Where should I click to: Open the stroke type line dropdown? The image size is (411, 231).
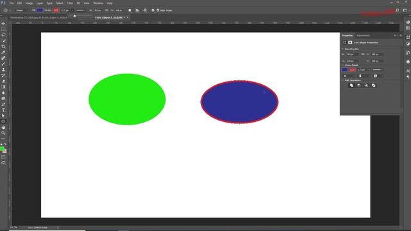(81, 10)
